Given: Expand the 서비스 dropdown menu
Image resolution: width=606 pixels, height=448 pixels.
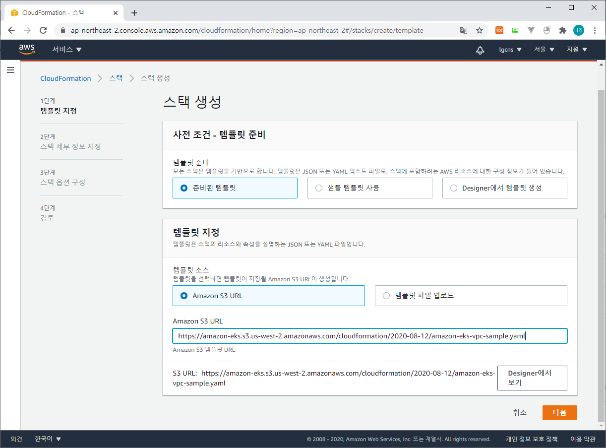Looking at the screenshot, I should tap(67, 50).
